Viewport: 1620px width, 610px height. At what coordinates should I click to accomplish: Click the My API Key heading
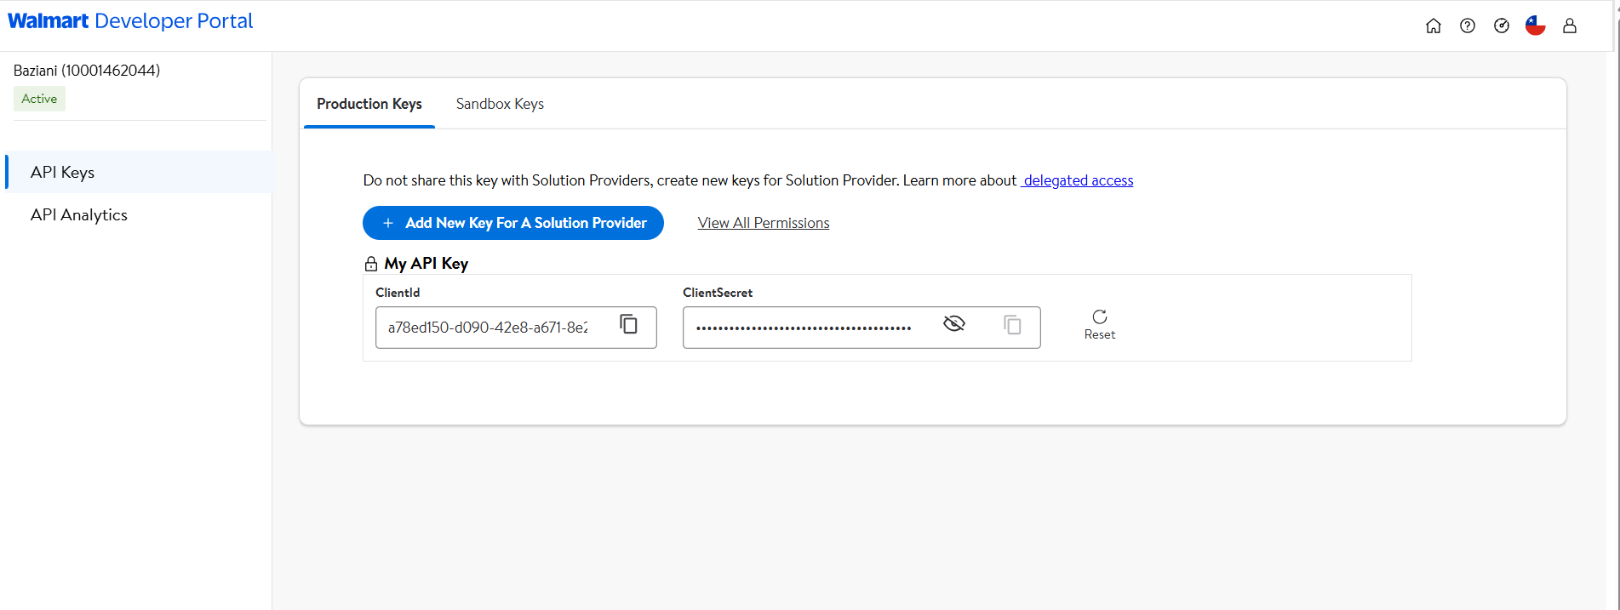(x=426, y=264)
